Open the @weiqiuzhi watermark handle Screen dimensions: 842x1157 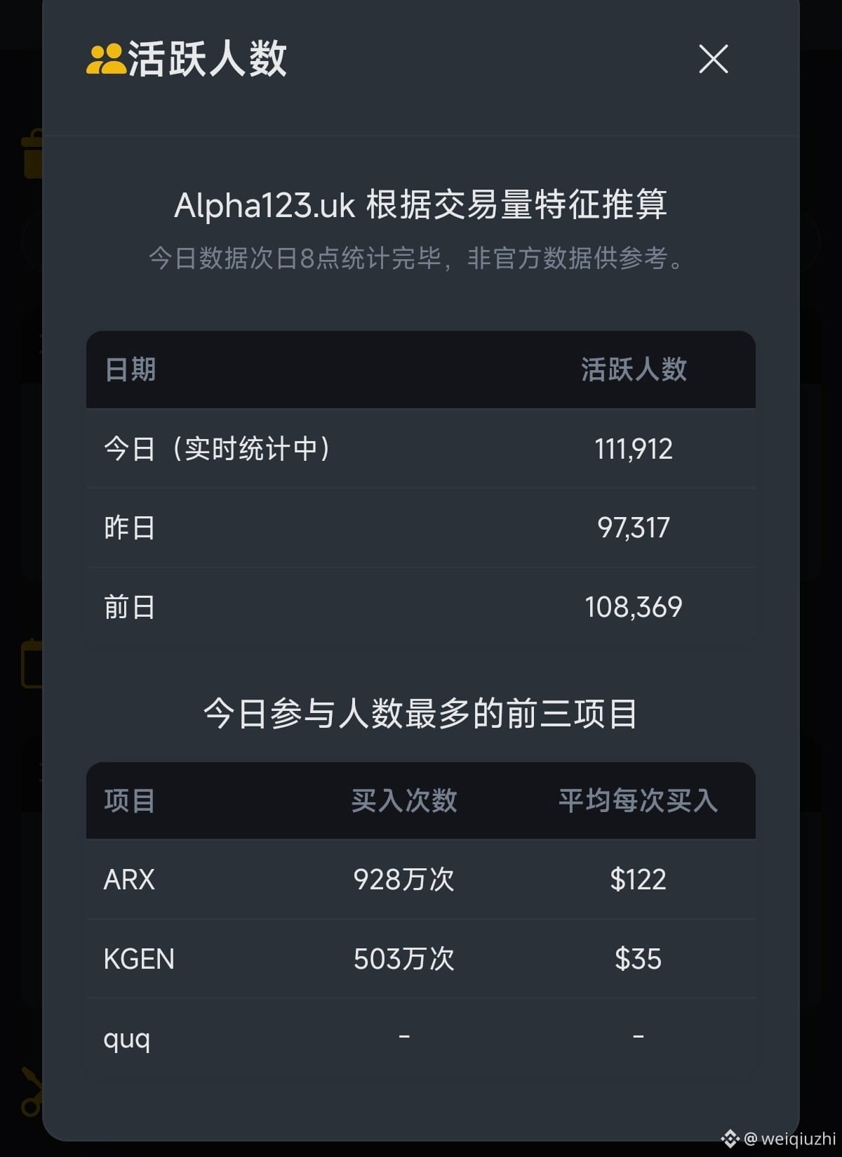point(790,1138)
